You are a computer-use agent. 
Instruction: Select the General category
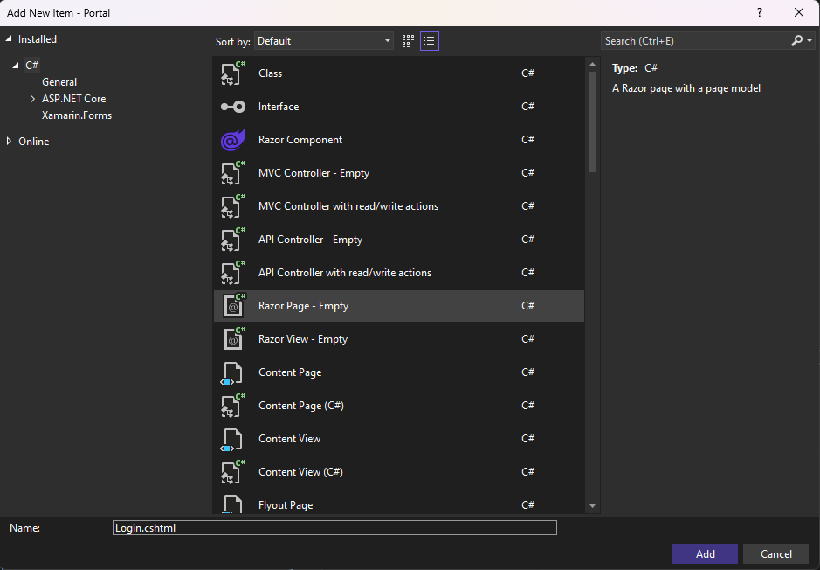(x=59, y=82)
